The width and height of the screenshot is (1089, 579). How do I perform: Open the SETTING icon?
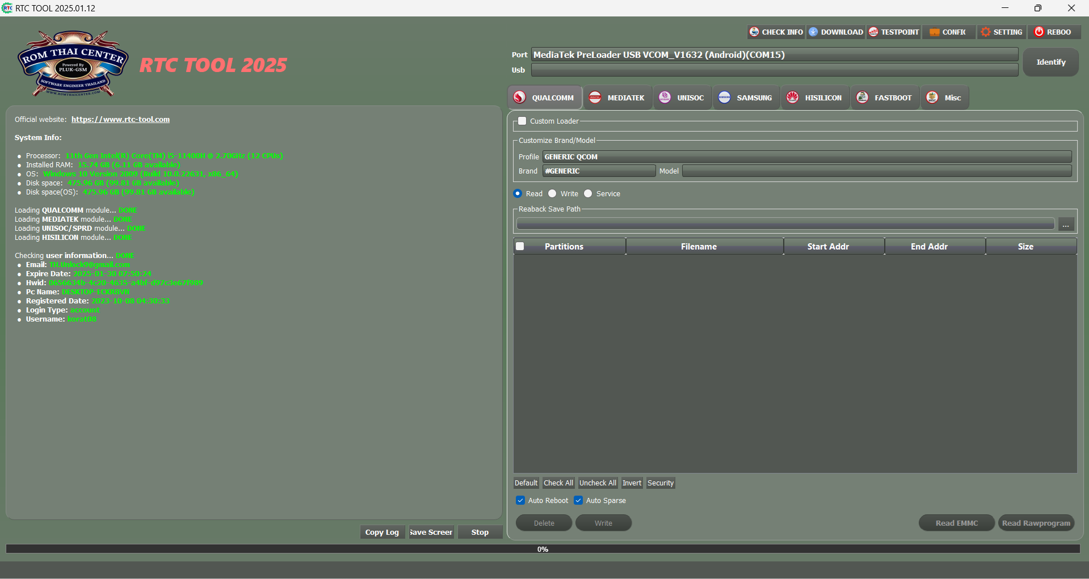coord(986,32)
